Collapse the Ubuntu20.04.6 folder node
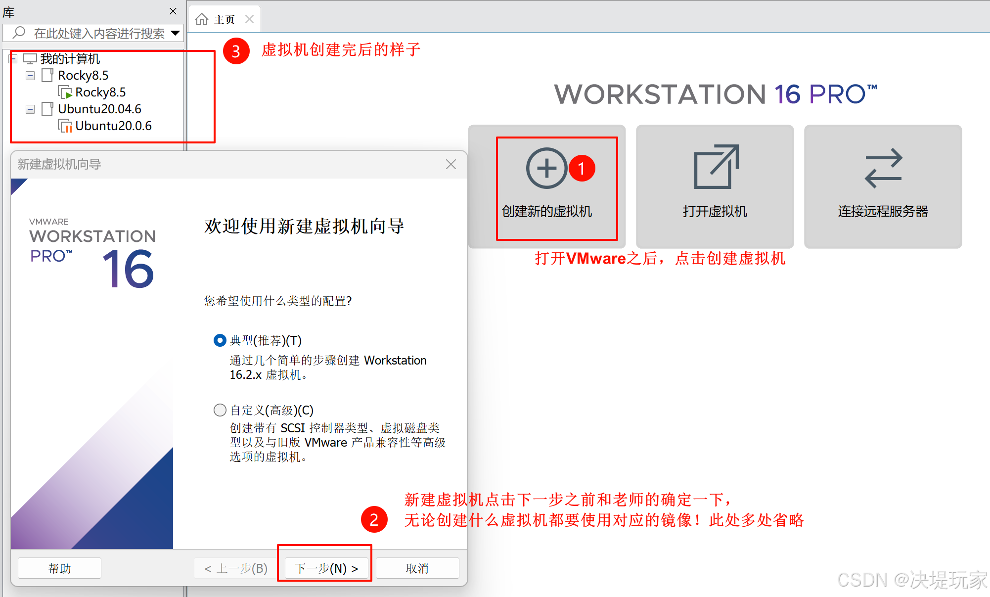Screen dimensions: 990x597 click(x=30, y=109)
